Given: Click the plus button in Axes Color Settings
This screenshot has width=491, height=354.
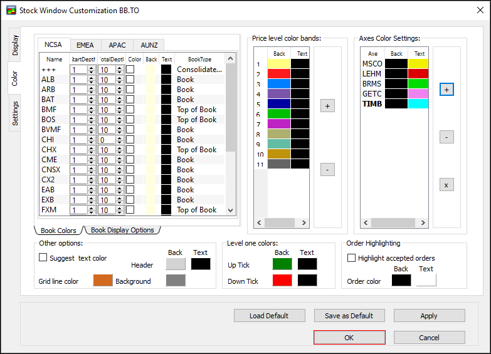Looking at the screenshot, I should pos(446,90).
